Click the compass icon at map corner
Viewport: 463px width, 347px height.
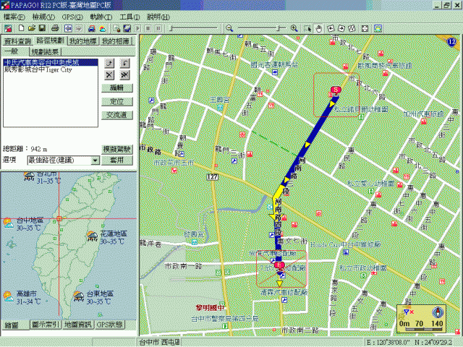click(438, 312)
